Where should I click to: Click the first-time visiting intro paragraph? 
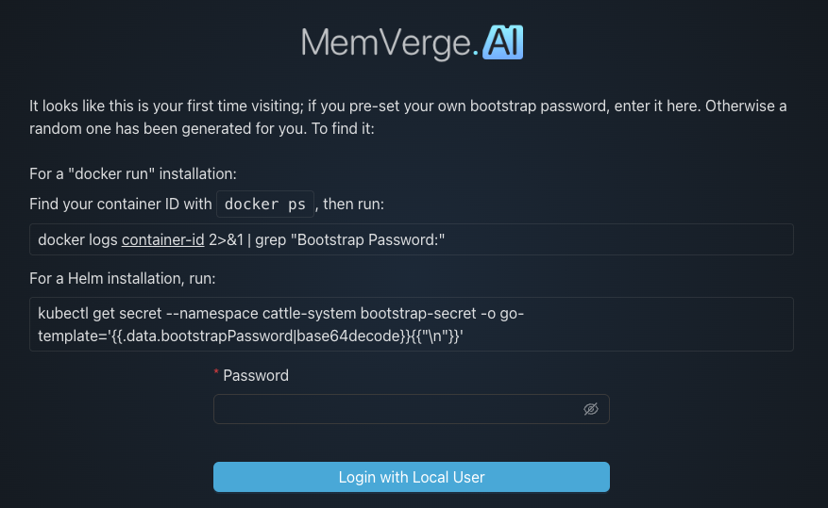click(x=408, y=117)
